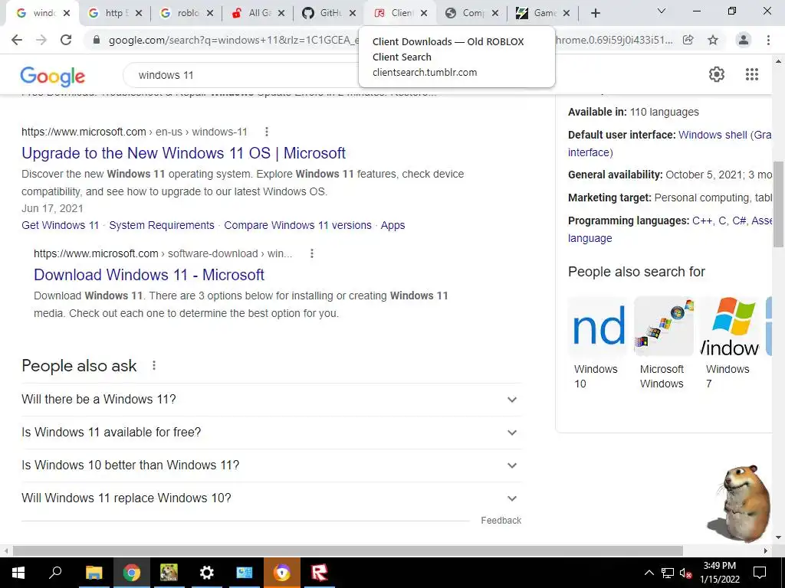Open options for the Download Windows 11 result
785x588 pixels.
pos(312,253)
